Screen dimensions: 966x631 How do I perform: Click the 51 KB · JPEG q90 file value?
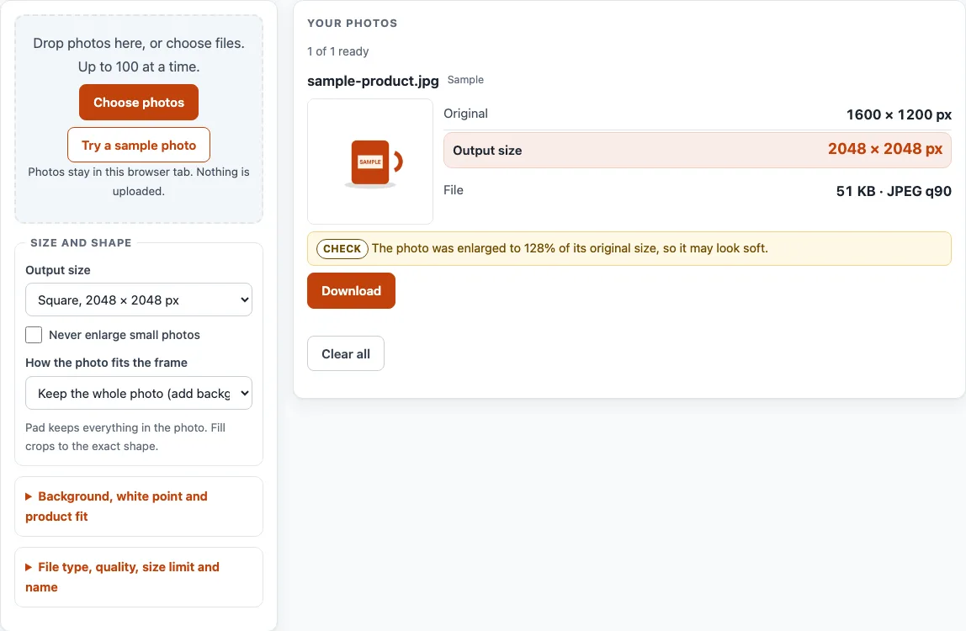[x=894, y=191]
